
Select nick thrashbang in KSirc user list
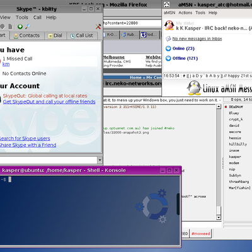pos(239,181)
